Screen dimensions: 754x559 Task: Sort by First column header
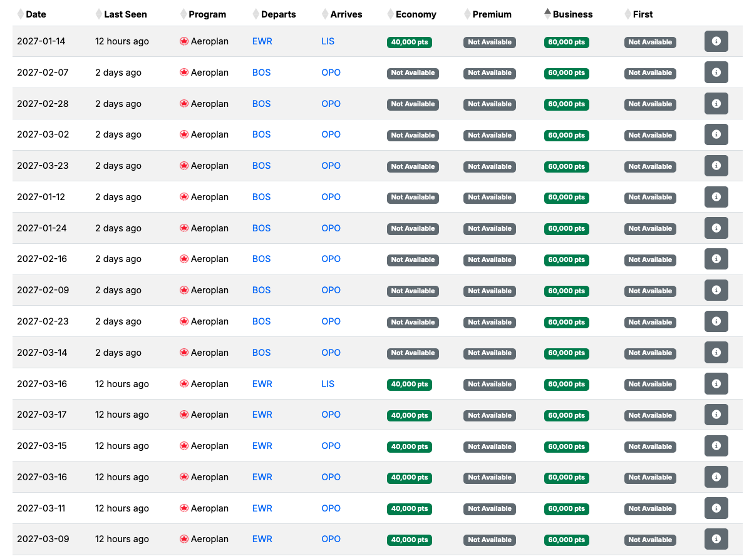coord(639,14)
